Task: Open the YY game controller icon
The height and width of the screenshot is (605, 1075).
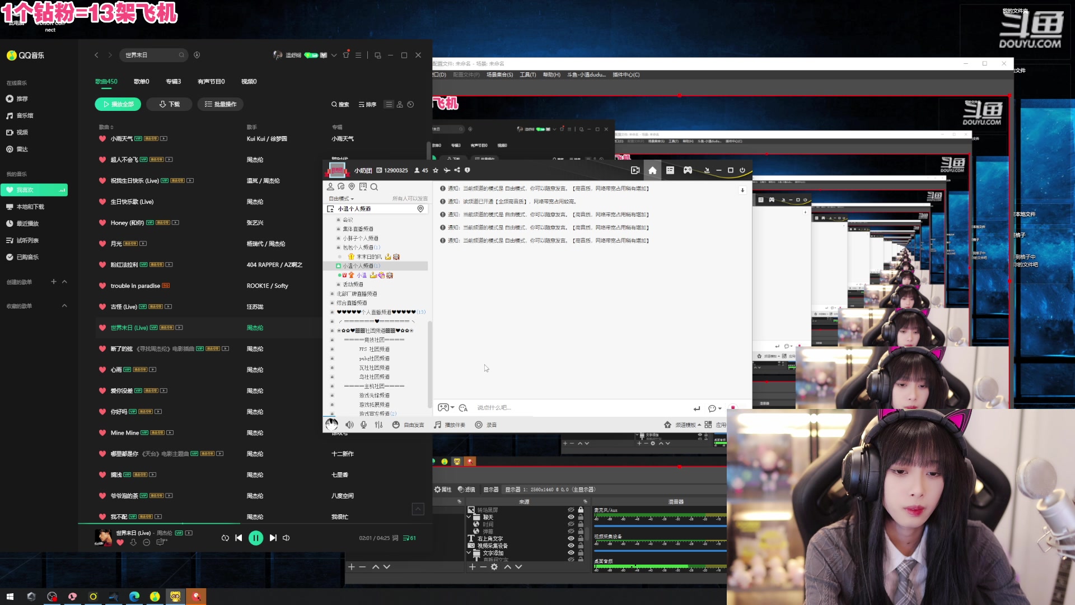Action: (x=688, y=170)
